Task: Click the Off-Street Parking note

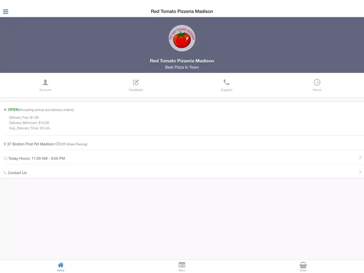Action: 74,144
